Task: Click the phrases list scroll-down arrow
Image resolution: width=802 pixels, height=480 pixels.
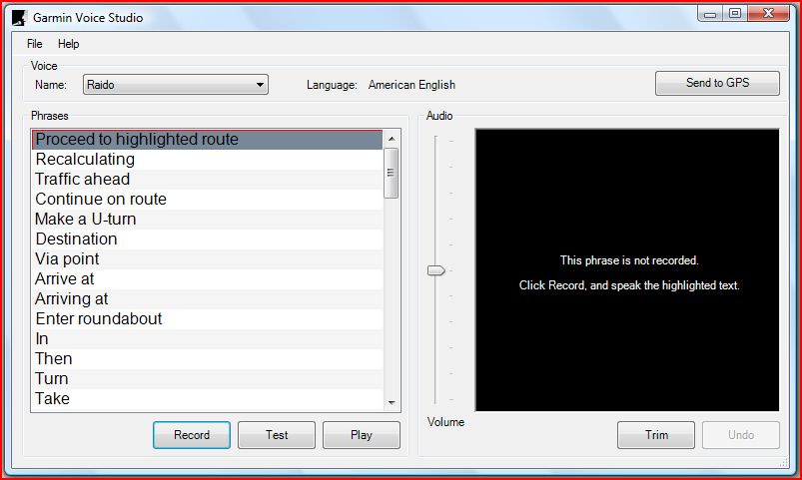Action: click(392, 403)
